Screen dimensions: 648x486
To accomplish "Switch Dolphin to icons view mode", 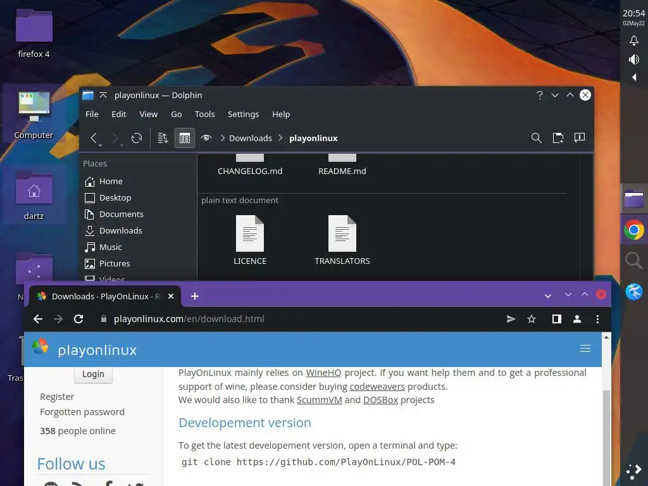I will (x=185, y=138).
